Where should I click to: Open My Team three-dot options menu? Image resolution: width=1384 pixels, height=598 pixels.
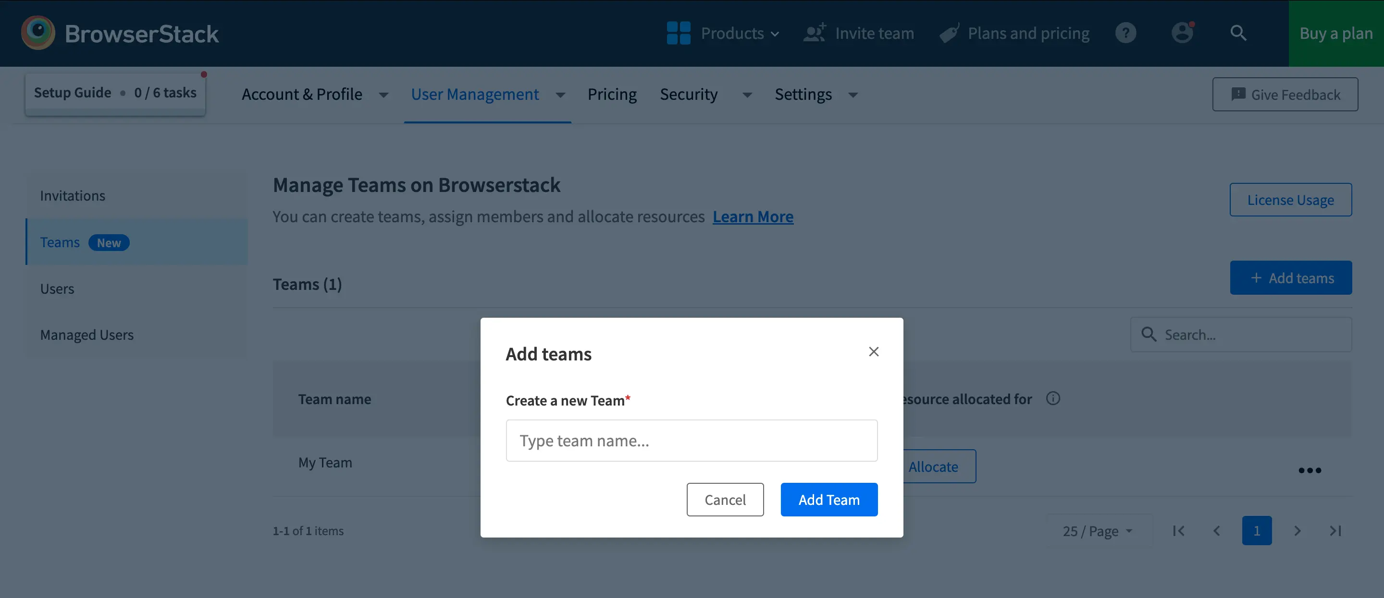coord(1310,470)
